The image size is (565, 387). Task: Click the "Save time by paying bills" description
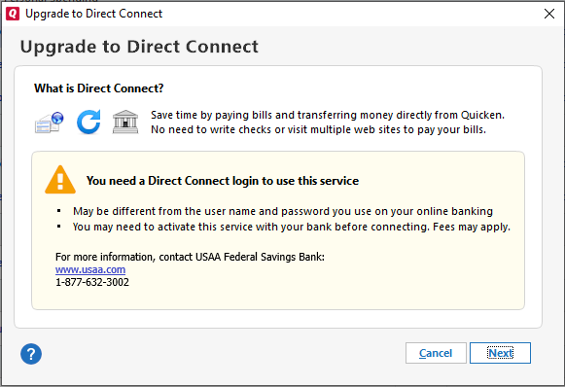(x=328, y=115)
